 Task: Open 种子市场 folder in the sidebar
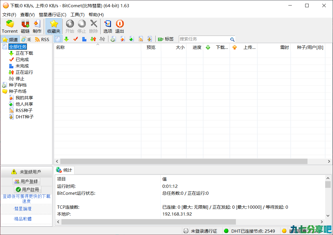click(x=18, y=91)
